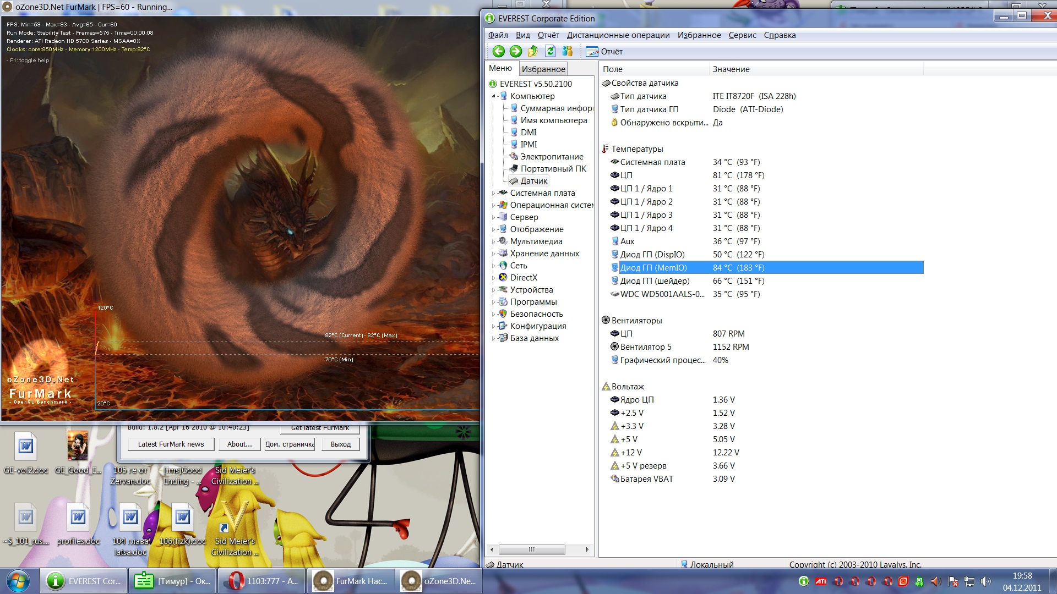Viewport: 1057px width, 594px height.
Task: Expand the Хранение данных tree node
Action: pos(493,254)
